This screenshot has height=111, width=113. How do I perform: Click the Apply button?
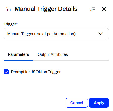click(x=99, y=103)
